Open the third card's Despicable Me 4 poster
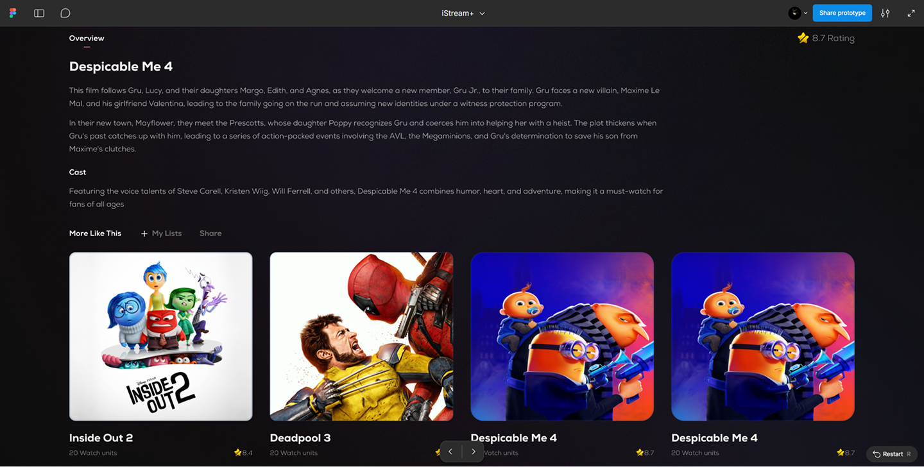The width and height of the screenshot is (924, 467). coord(562,336)
